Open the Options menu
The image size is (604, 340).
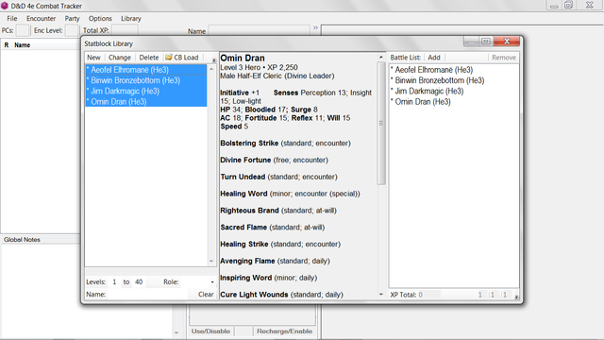(100, 19)
